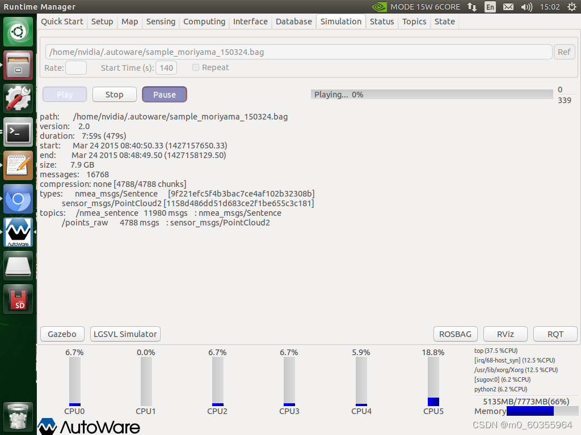Image resolution: width=581 pixels, height=435 pixels.
Task: Click the 'duration: 7:59s (479s)' text
Action: click(x=83, y=136)
